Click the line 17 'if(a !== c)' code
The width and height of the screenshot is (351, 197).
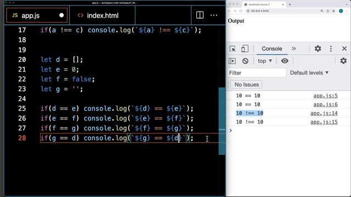121,30
